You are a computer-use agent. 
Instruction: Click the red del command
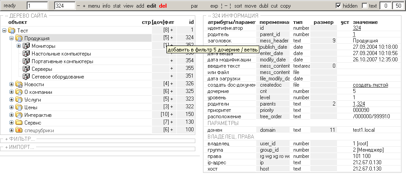tap(163, 6)
